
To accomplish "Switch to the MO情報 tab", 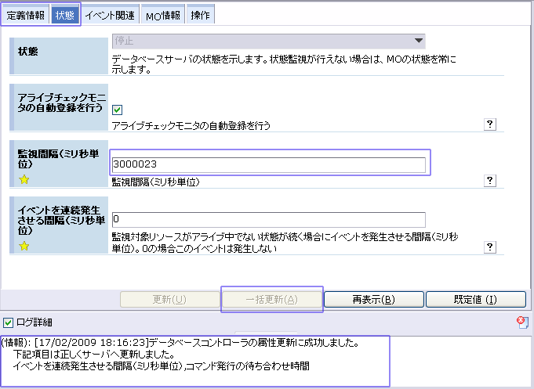I will coord(164,15).
